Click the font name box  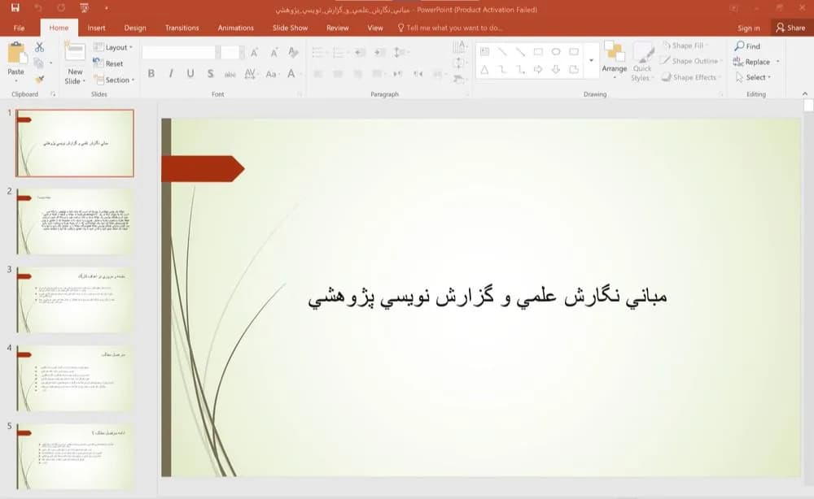[178, 52]
